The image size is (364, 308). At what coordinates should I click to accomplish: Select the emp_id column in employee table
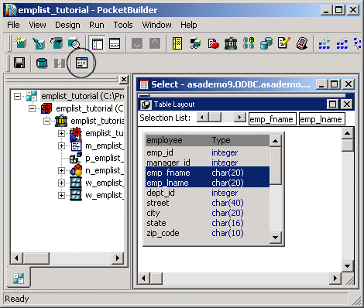point(208,152)
